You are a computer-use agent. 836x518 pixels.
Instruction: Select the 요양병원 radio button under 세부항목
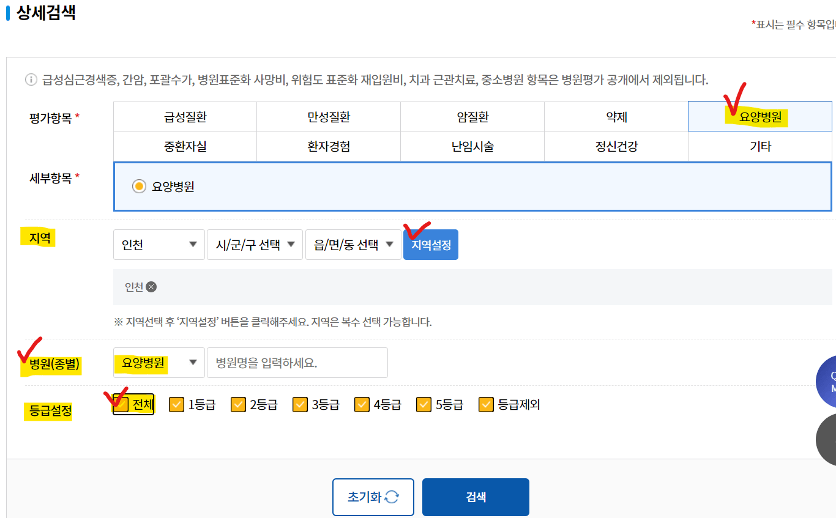click(x=140, y=187)
